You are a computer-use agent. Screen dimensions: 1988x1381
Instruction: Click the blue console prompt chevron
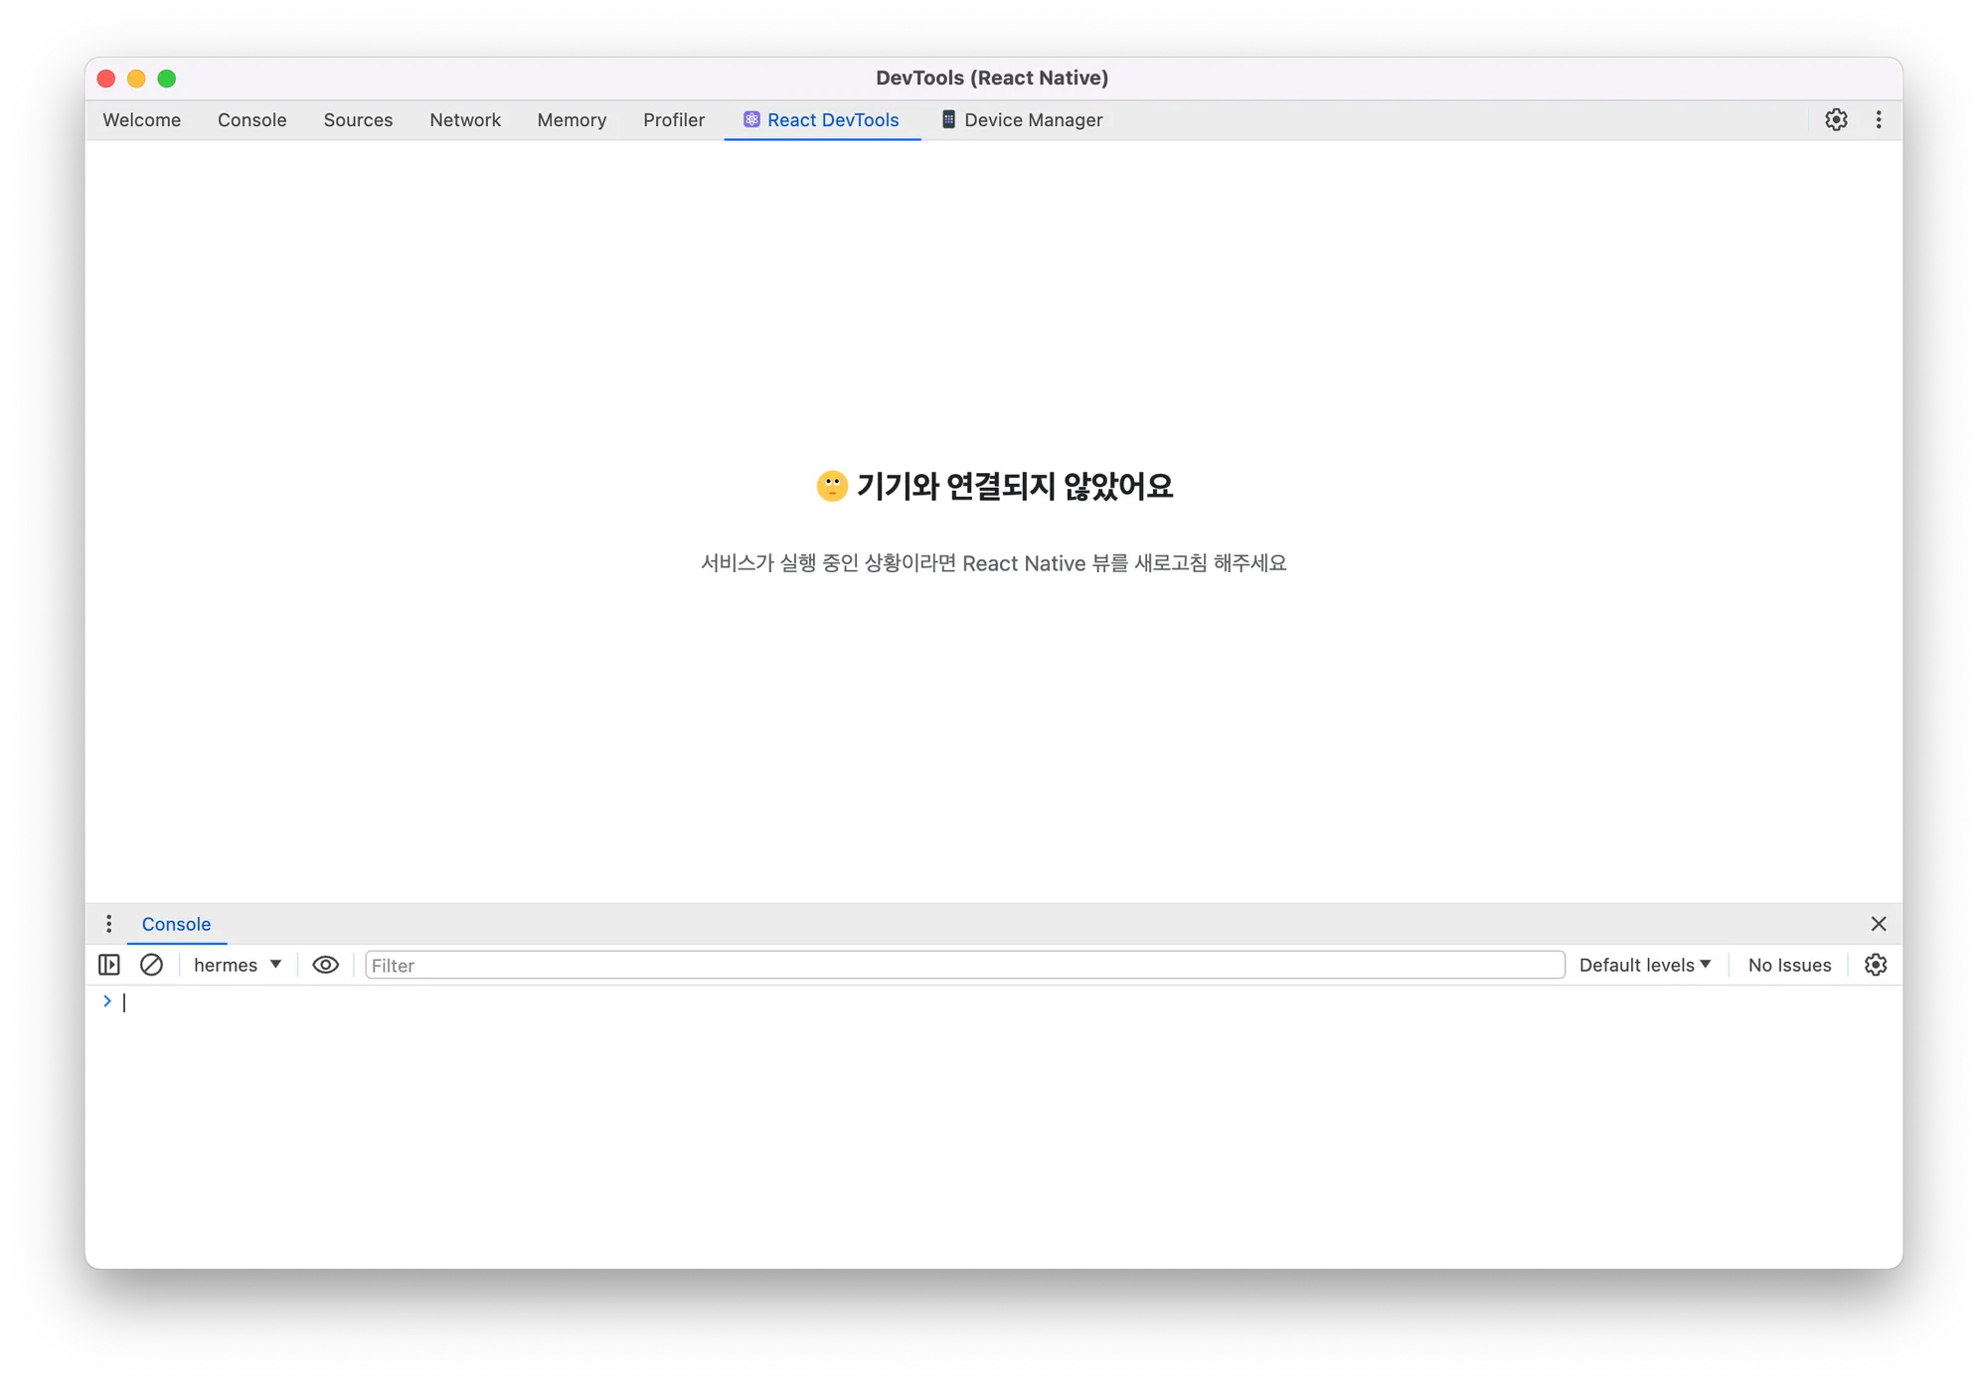pos(107,1001)
